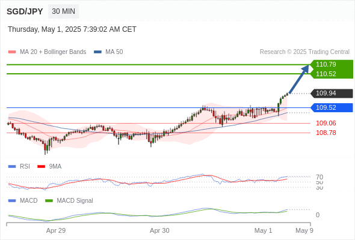This screenshot has width=355, height=240.
Task: Select the May 9 date axis marker
Action: [x=304, y=230]
